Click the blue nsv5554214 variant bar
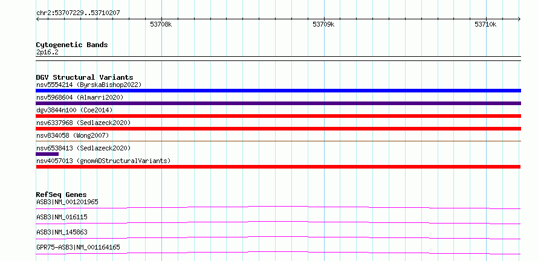 278,91
